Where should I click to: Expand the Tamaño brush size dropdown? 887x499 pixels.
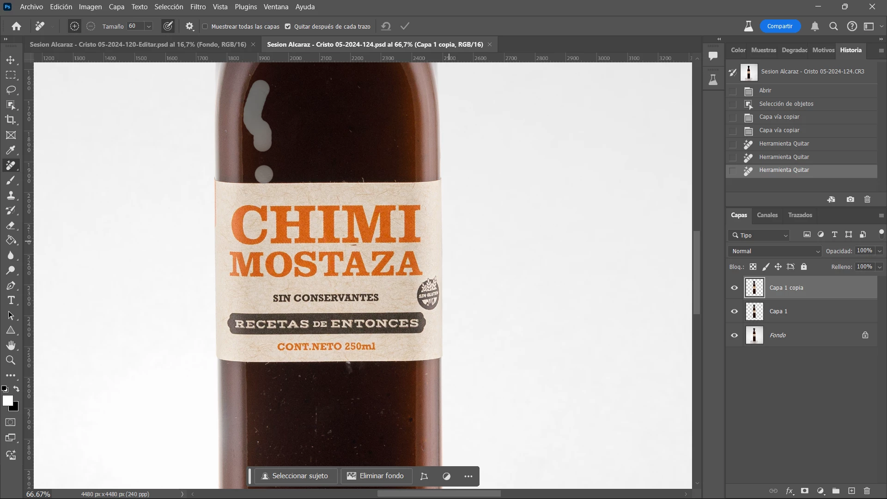point(149,26)
